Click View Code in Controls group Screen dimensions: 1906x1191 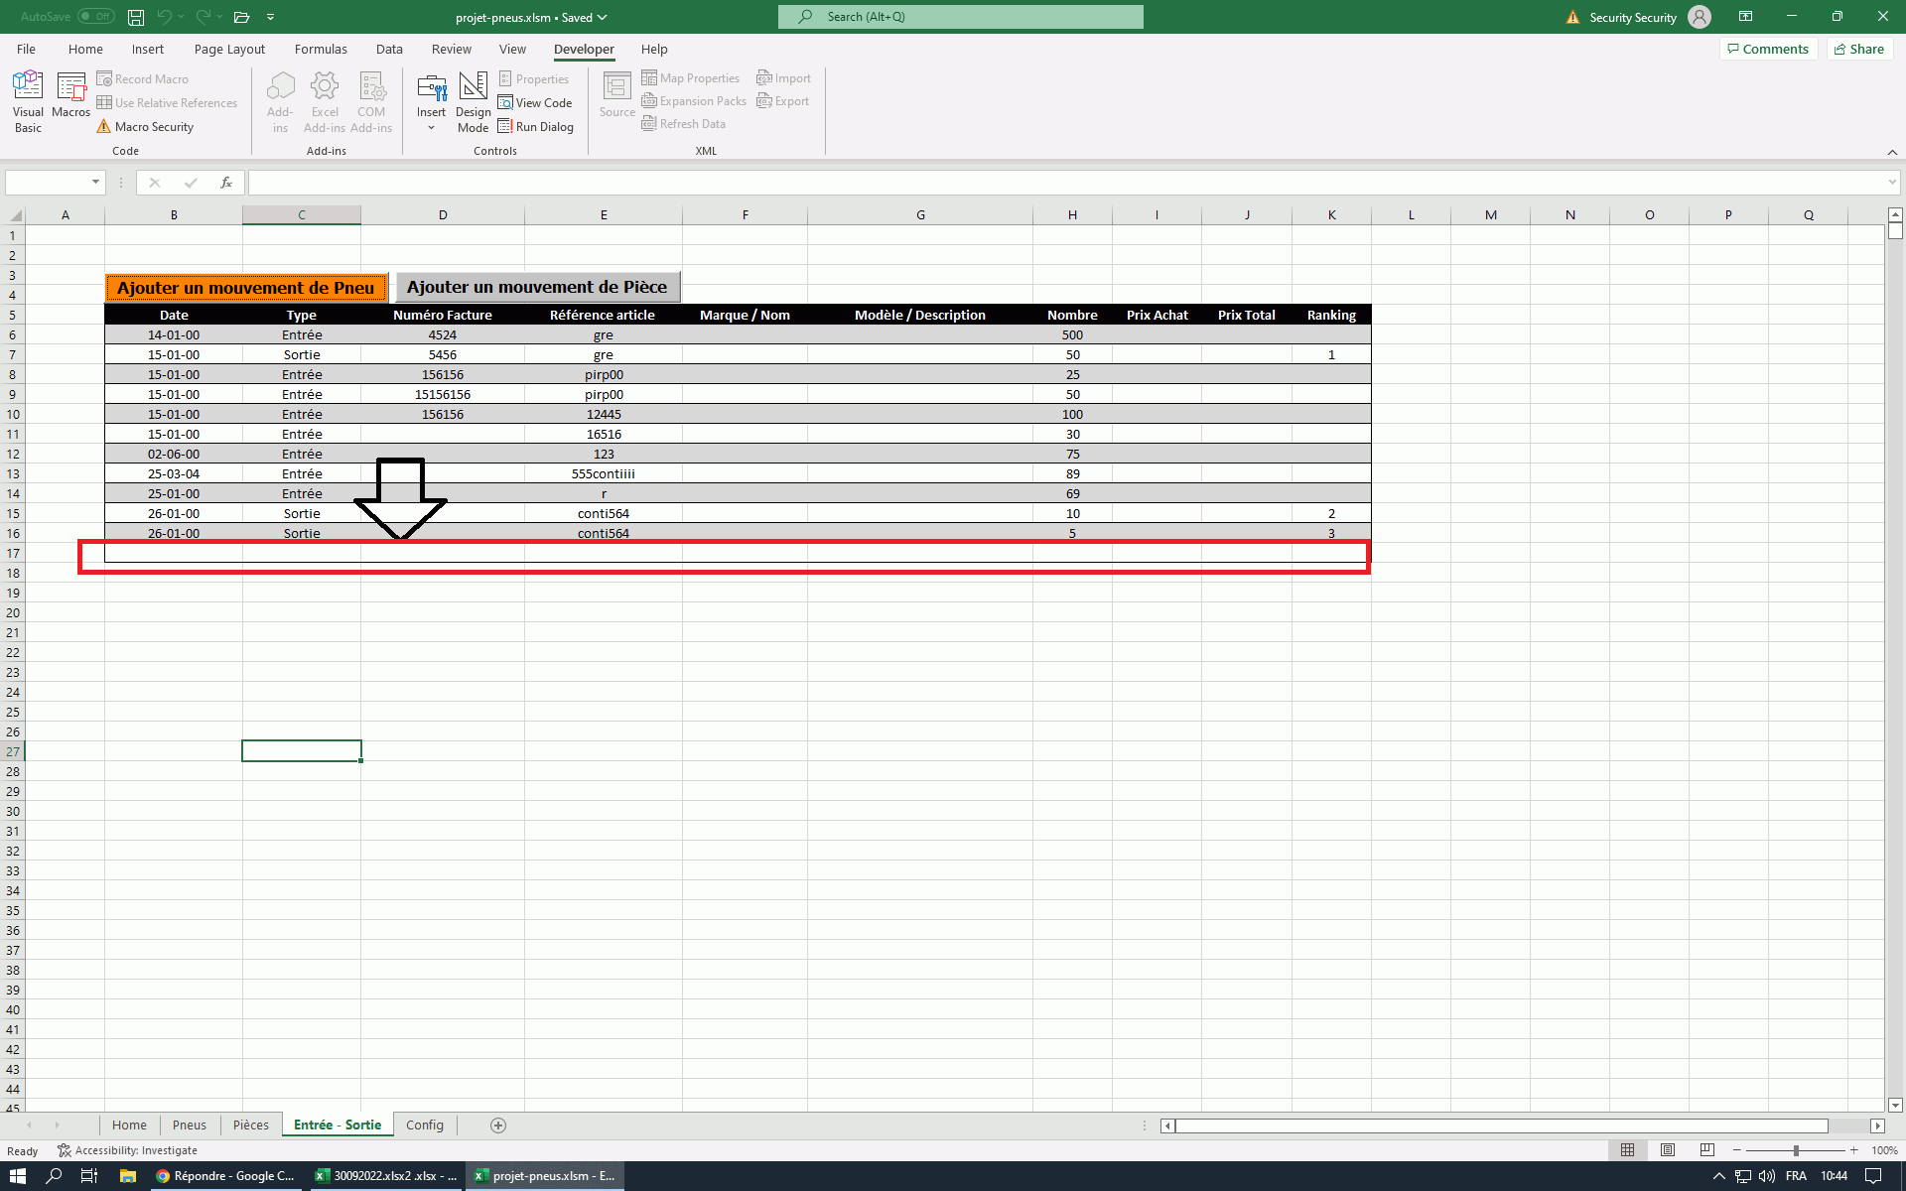click(x=535, y=103)
